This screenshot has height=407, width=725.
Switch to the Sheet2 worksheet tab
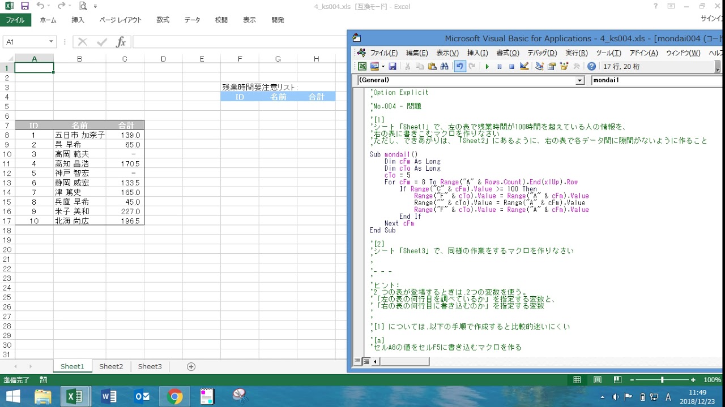point(111,366)
